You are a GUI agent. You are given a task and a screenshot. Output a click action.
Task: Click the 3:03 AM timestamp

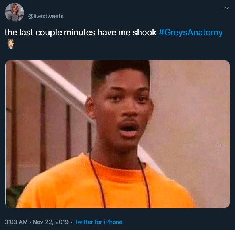[x=16, y=222]
